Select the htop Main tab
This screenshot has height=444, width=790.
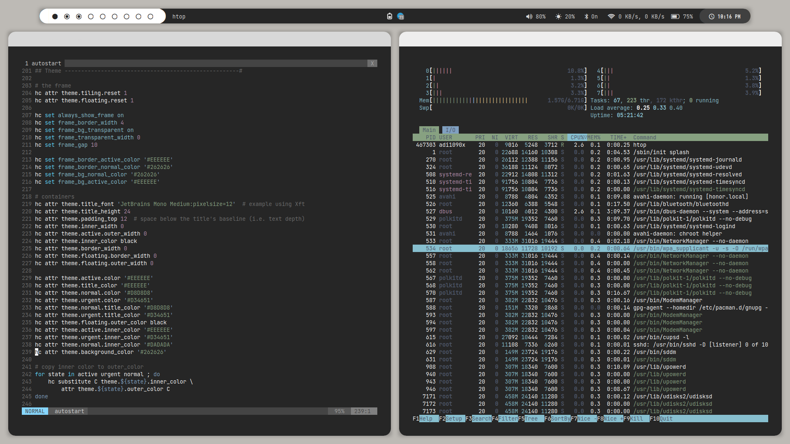click(429, 130)
